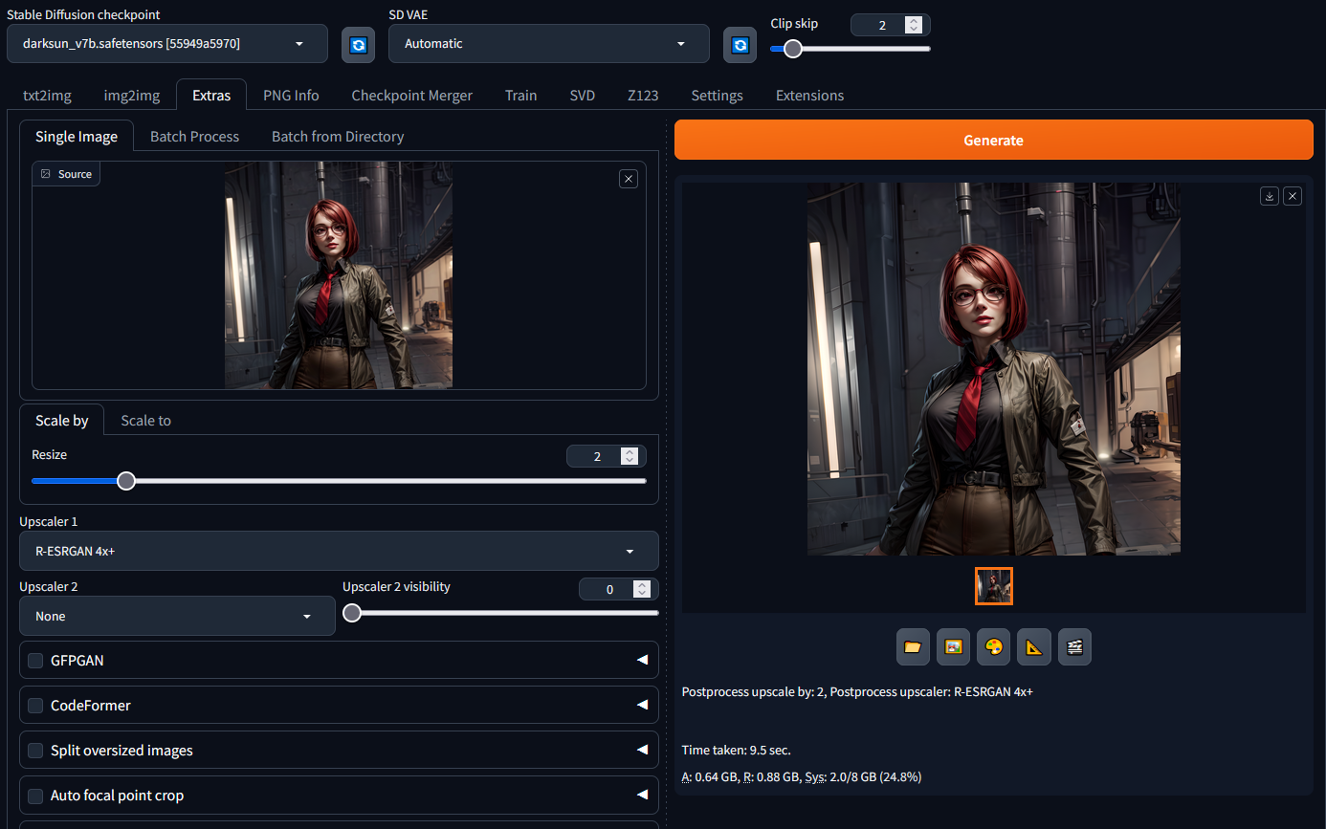Open the PNG Info tab

point(291,96)
